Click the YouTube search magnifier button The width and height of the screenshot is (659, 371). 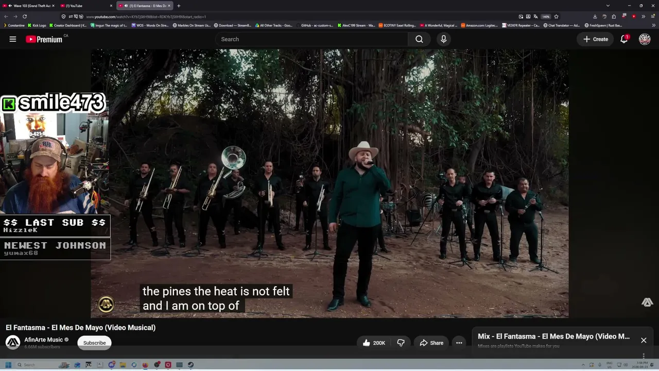click(419, 39)
